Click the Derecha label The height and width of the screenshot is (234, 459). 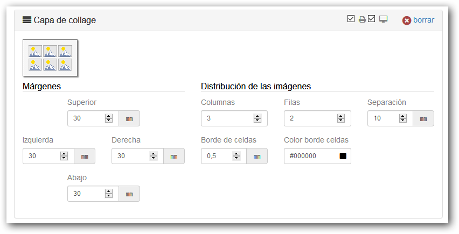(126, 140)
